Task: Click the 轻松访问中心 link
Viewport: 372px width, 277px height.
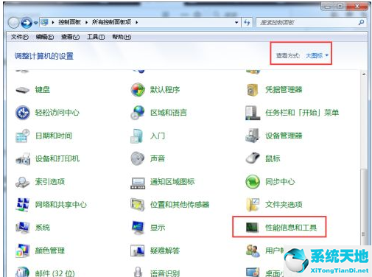Action: pyautogui.click(x=57, y=113)
